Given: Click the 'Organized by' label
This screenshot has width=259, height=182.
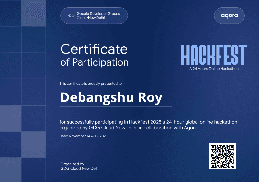Looking at the screenshot, I should coord(72,164).
